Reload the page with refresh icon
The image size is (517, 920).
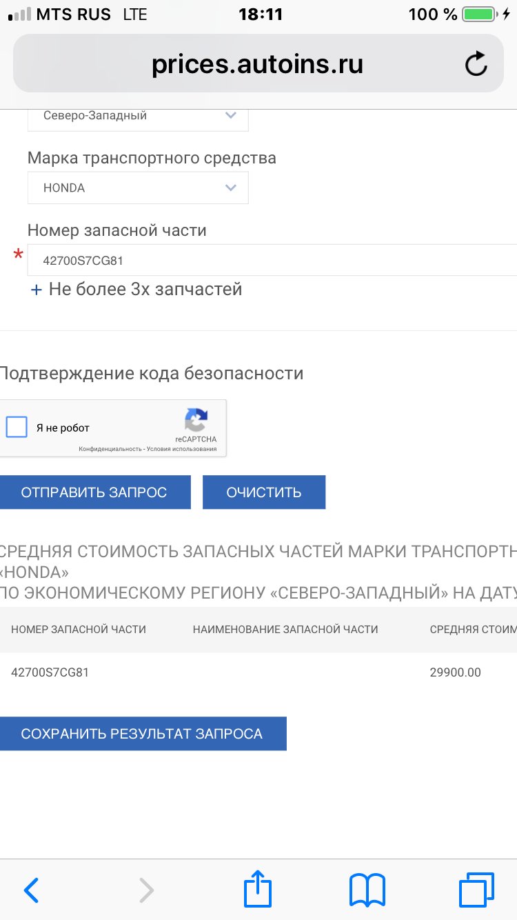tap(476, 65)
